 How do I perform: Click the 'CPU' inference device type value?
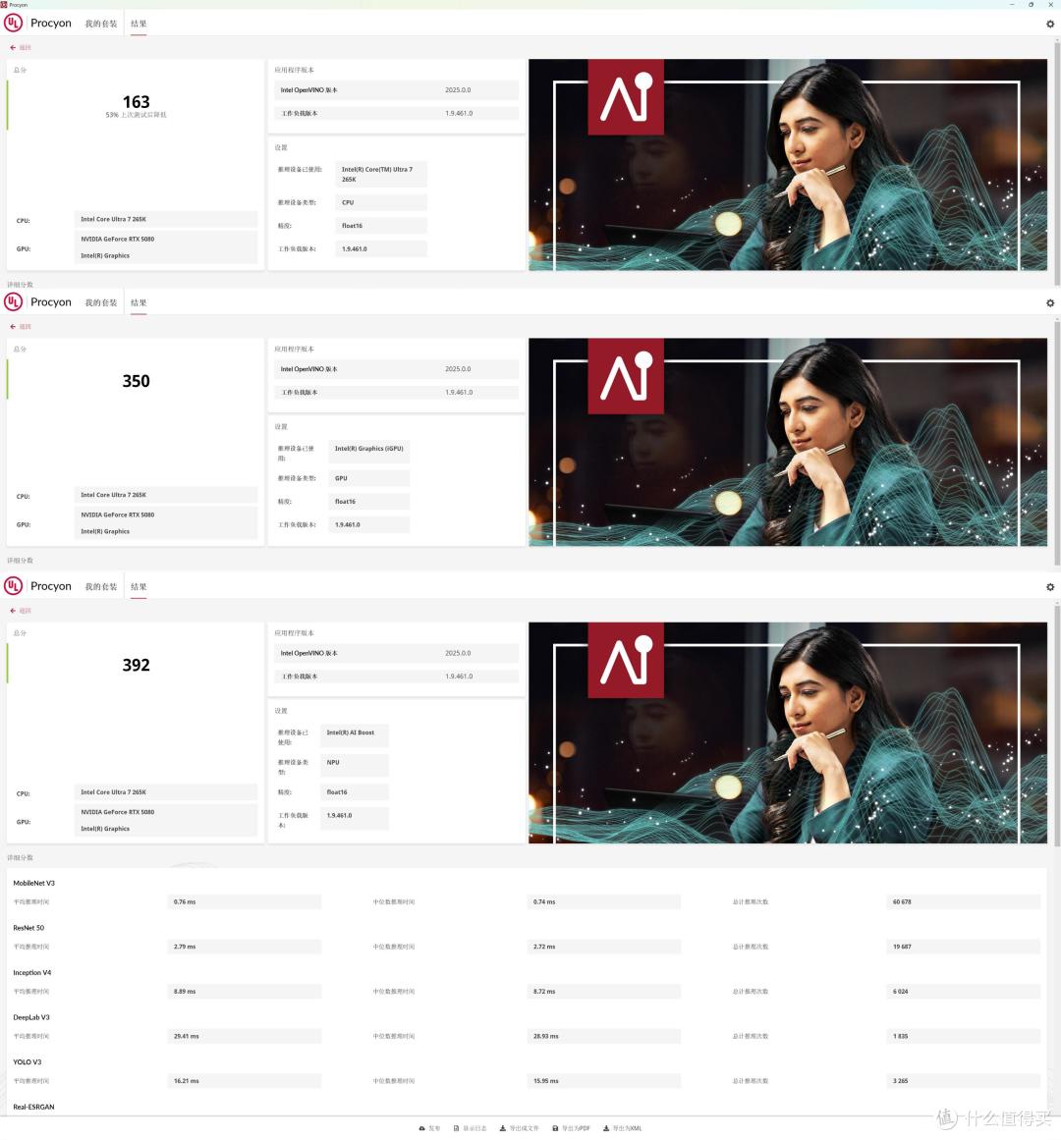click(x=381, y=203)
